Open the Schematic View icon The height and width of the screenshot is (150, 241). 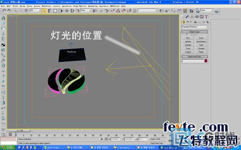(x=185, y=11)
